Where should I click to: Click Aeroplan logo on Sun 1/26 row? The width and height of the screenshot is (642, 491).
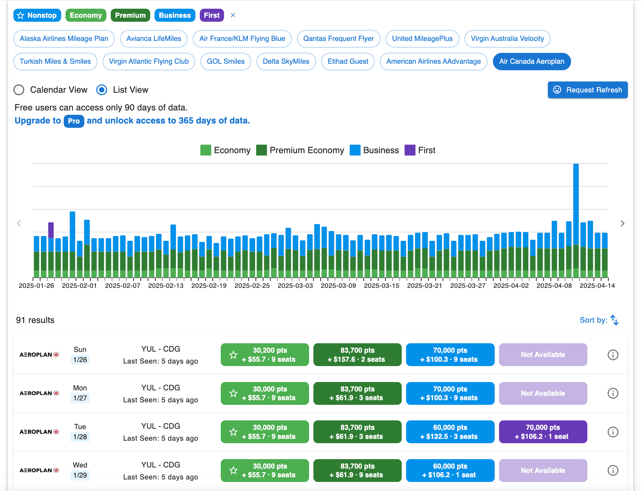pos(39,355)
